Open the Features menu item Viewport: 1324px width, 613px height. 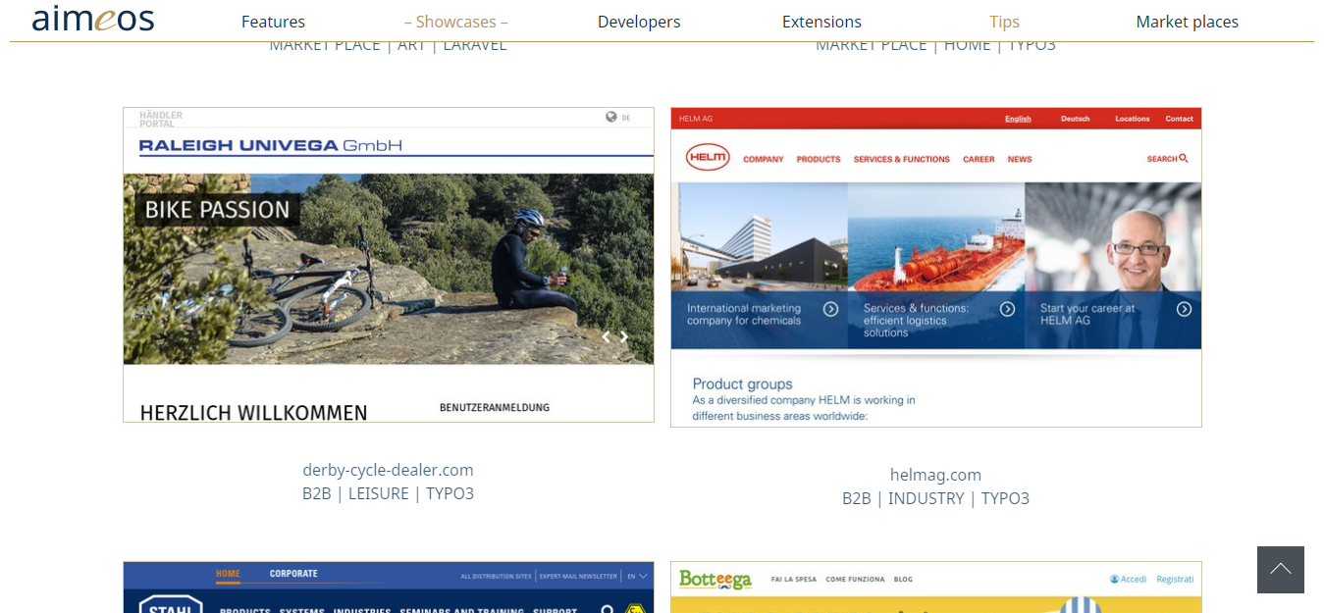click(x=273, y=22)
